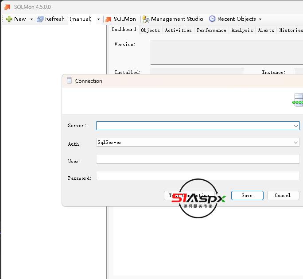Open Management Studio from the toolbar
Image resolution: width=303 pixels, height=279 pixels.
point(146,19)
